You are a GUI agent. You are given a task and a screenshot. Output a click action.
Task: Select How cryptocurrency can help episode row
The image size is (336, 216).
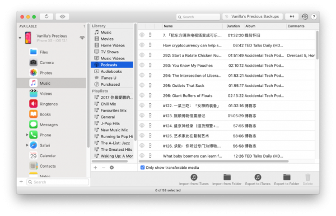pos(226,45)
